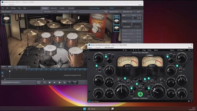Open the Add Instrument dropdown
The width and height of the screenshot is (197, 111).
tap(7, 12)
